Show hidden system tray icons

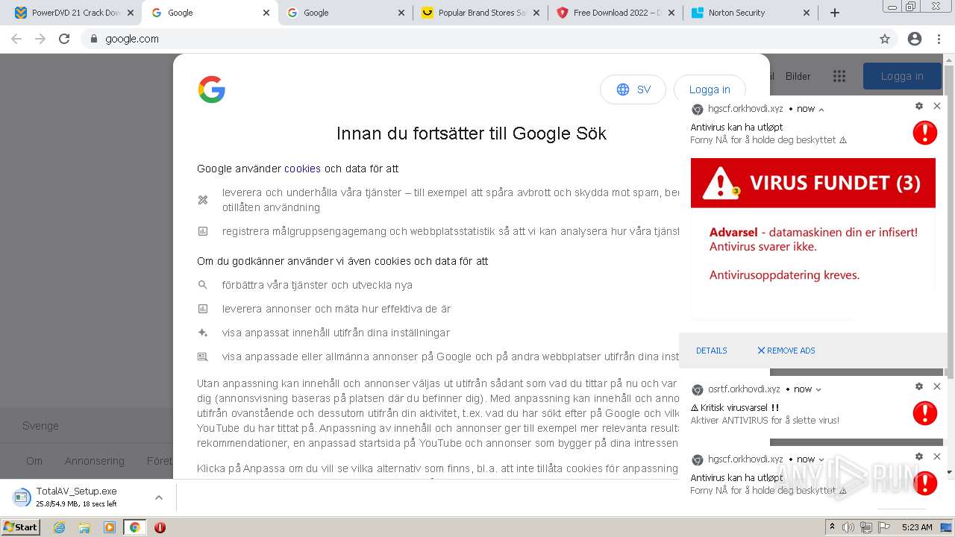pyautogui.click(x=832, y=527)
